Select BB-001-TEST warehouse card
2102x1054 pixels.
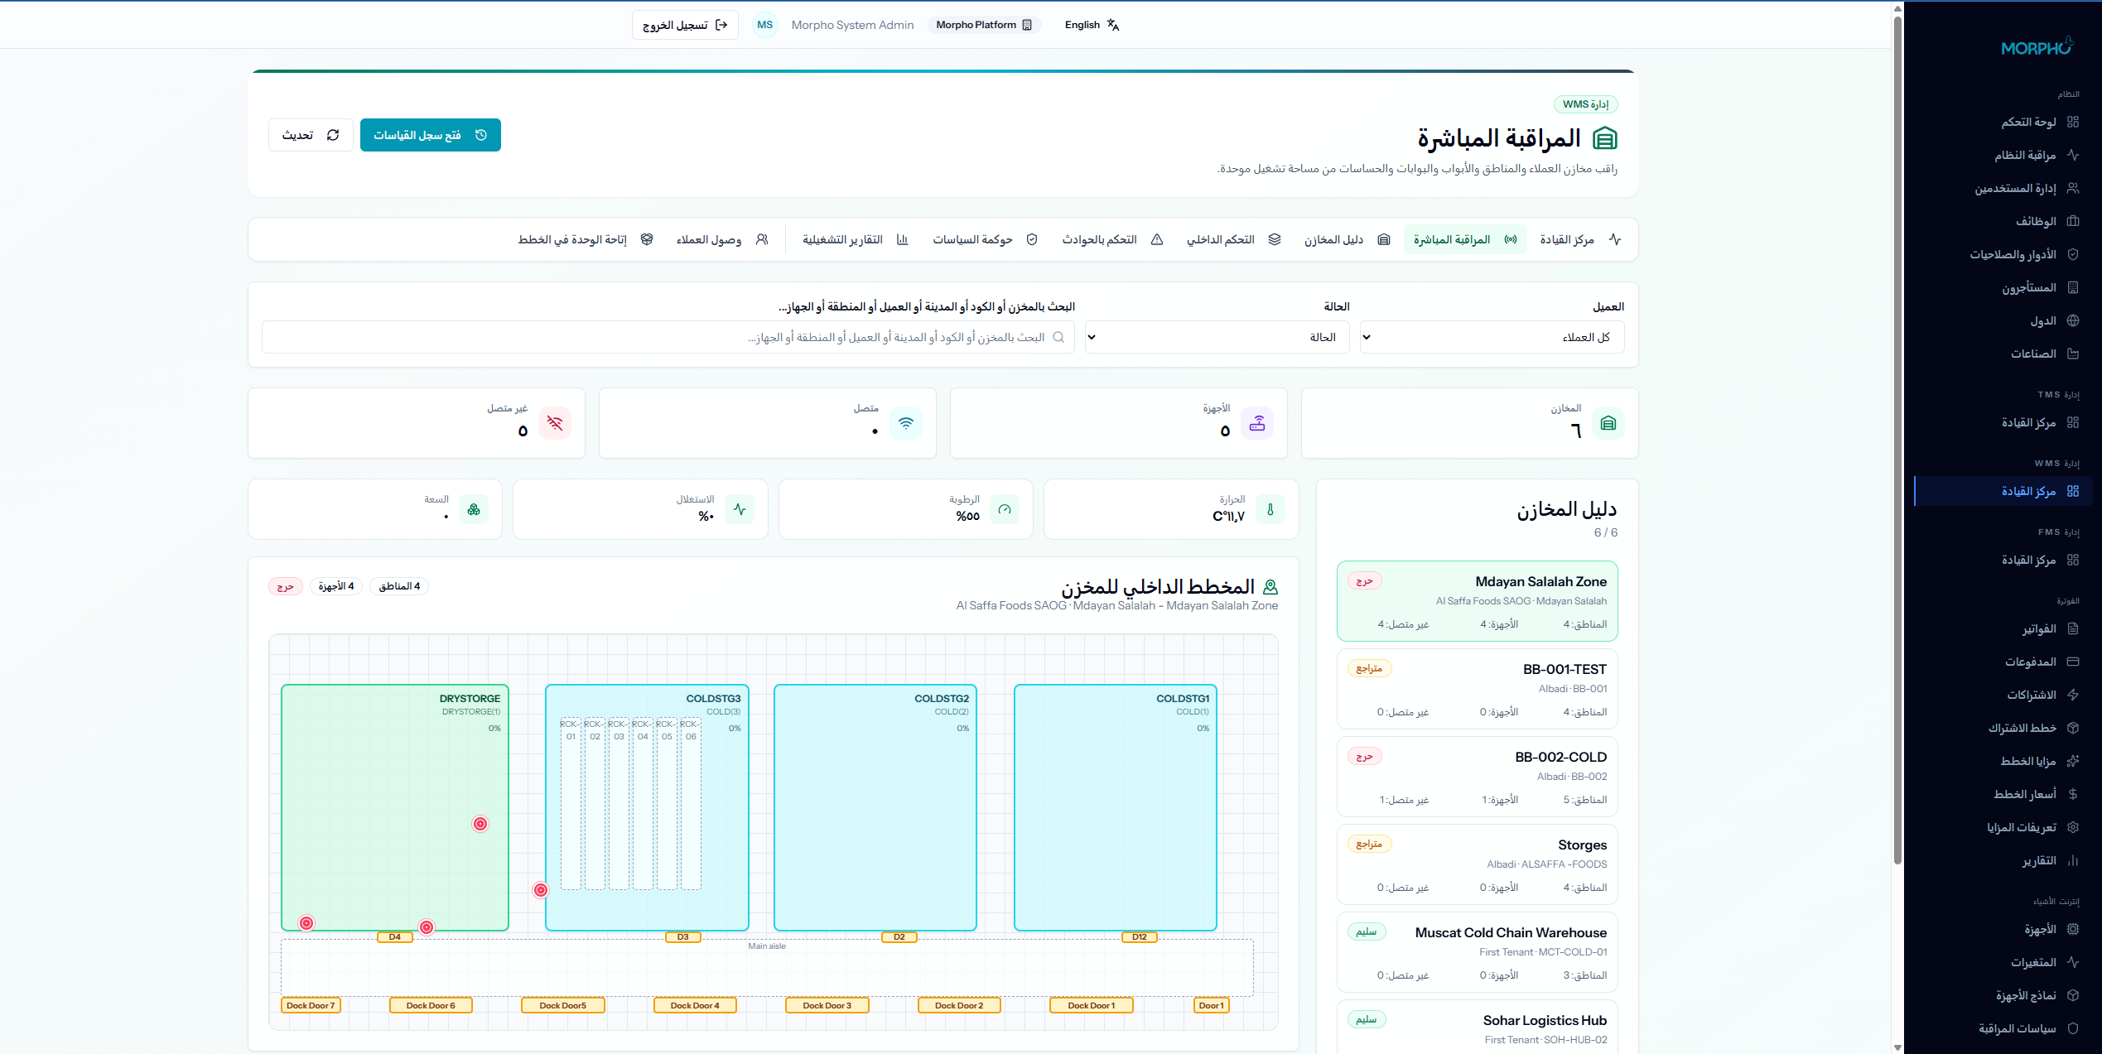[1477, 689]
